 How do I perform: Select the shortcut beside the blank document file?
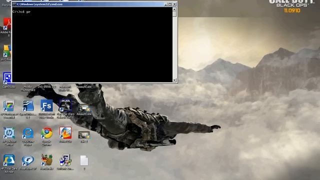click(65, 160)
